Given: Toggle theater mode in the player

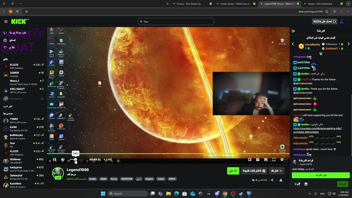Looking at the screenshot, I should click(266, 159).
